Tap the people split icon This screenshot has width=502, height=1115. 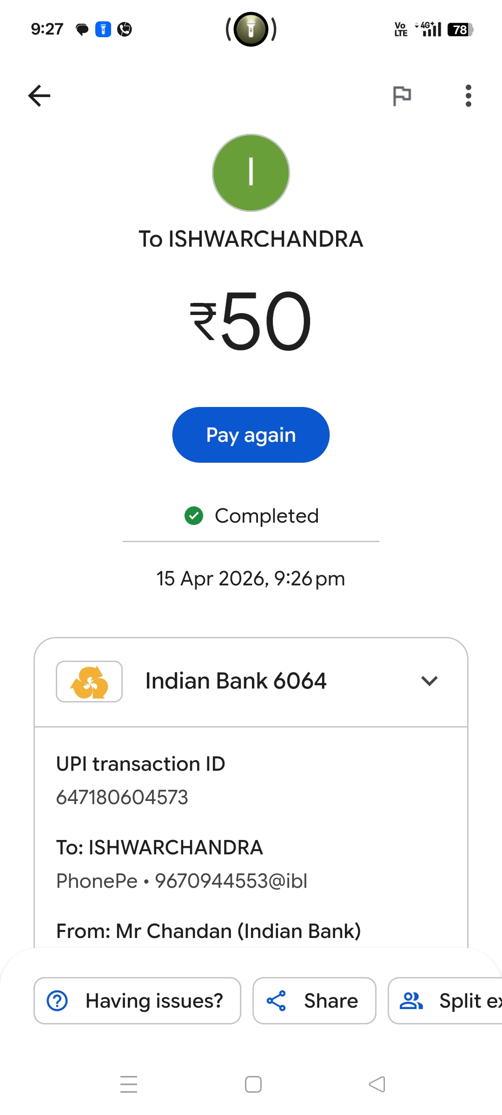411,1001
